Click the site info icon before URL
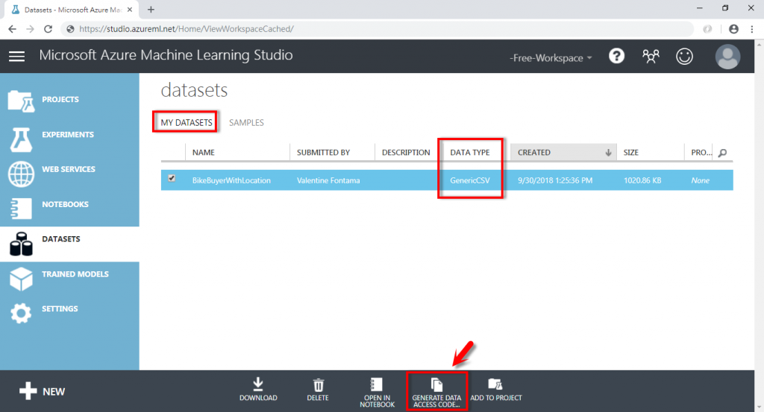Screen dimensions: 764x412 (71, 29)
